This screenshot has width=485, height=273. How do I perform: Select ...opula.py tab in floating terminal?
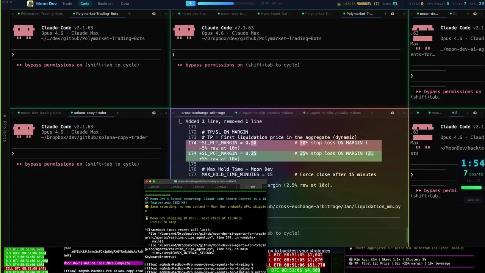coord(177,187)
